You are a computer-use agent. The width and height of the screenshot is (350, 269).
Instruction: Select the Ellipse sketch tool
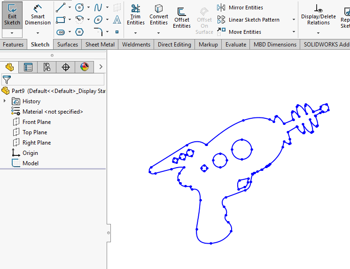pos(98,20)
